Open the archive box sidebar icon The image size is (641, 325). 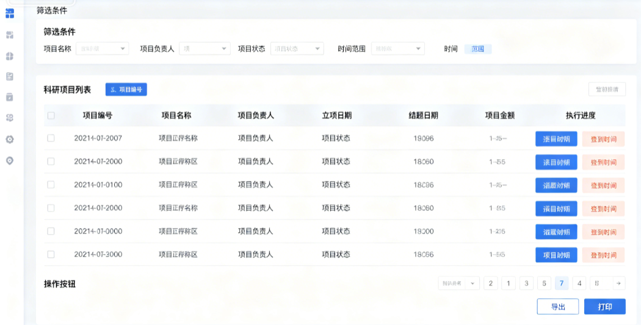[10, 97]
